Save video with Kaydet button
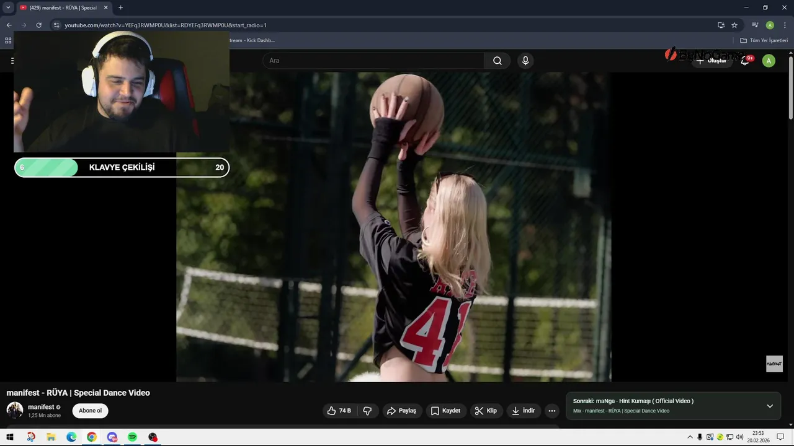The image size is (794, 446). pyautogui.click(x=445, y=411)
